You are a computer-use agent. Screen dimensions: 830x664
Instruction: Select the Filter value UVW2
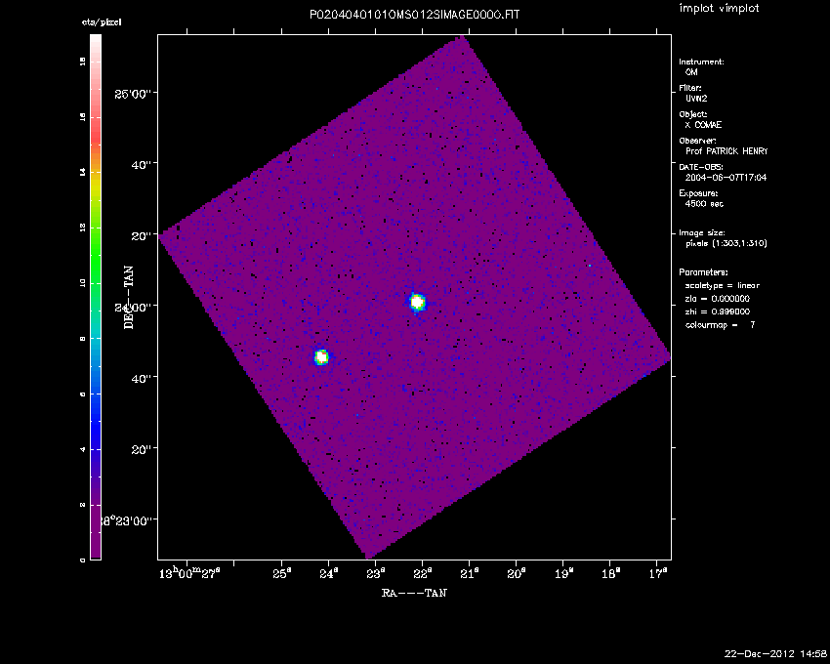pyautogui.click(x=695, y=99)
